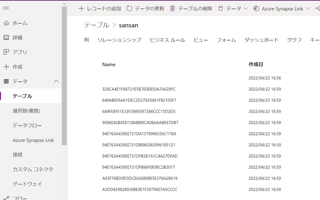Click the flow icon beside フロー

click(x=7, y=198)
